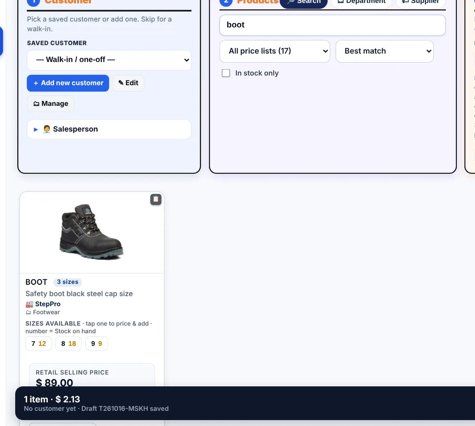Click the Salesperson person emoji icon
Screen dimensions: 475x426
click(46, 129)
